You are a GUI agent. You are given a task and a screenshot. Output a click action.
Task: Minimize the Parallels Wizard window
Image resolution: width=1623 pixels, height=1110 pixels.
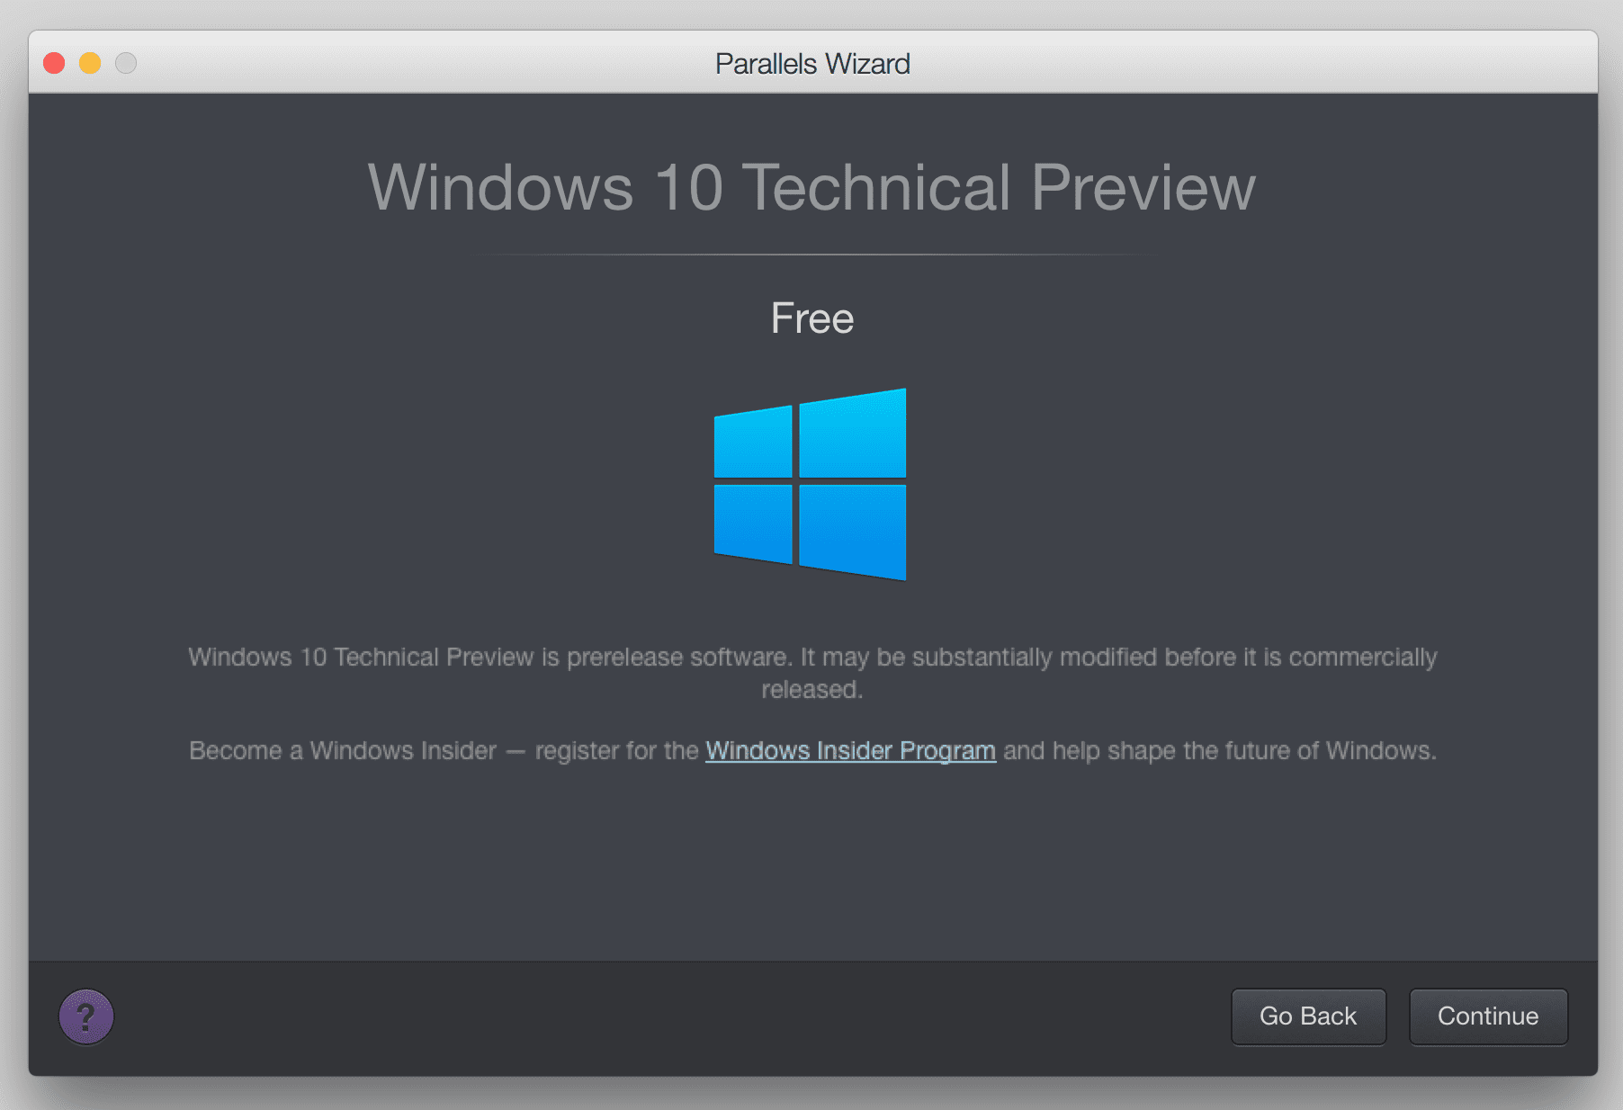point(90,63)
